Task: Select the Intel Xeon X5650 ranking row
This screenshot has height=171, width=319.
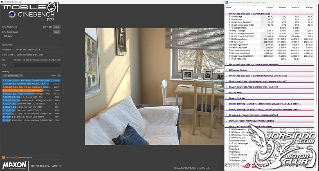Action: 31,107
